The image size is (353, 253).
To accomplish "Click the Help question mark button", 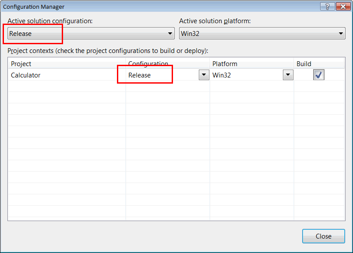I will click(x=328, y=7).
